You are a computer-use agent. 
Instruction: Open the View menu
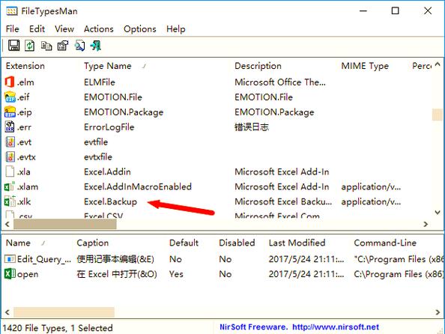[64, 29]
